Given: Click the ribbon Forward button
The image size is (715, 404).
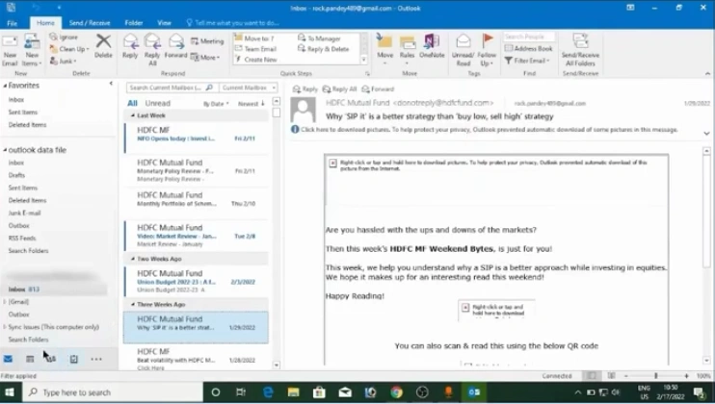Looking at the screenshot, I should [175, 46].
